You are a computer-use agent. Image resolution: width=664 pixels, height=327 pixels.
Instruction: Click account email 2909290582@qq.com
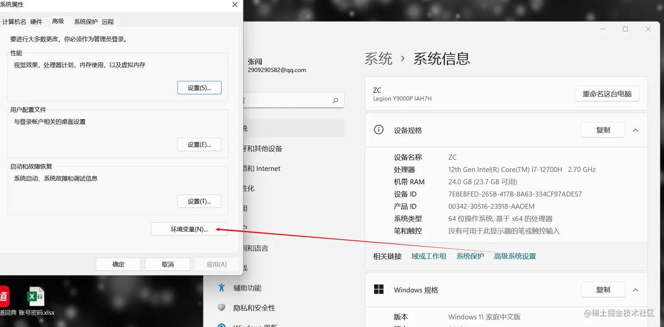[277, 70]
